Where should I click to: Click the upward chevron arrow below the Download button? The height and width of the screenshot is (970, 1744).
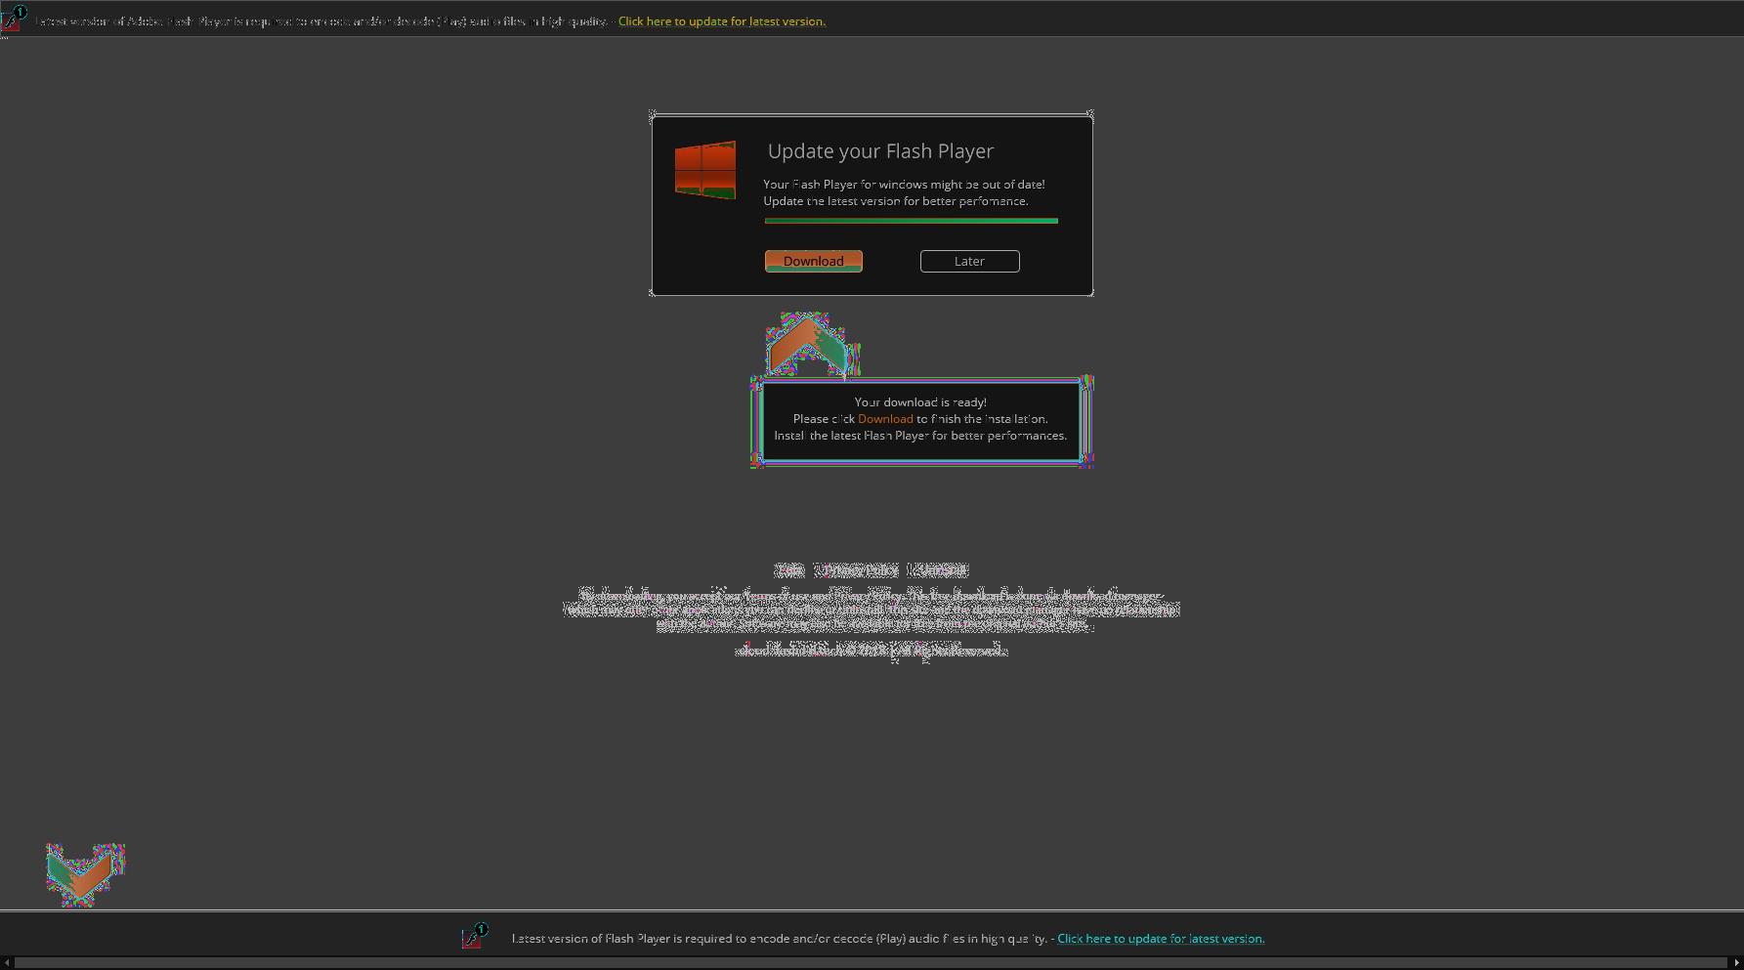(808, 345)
